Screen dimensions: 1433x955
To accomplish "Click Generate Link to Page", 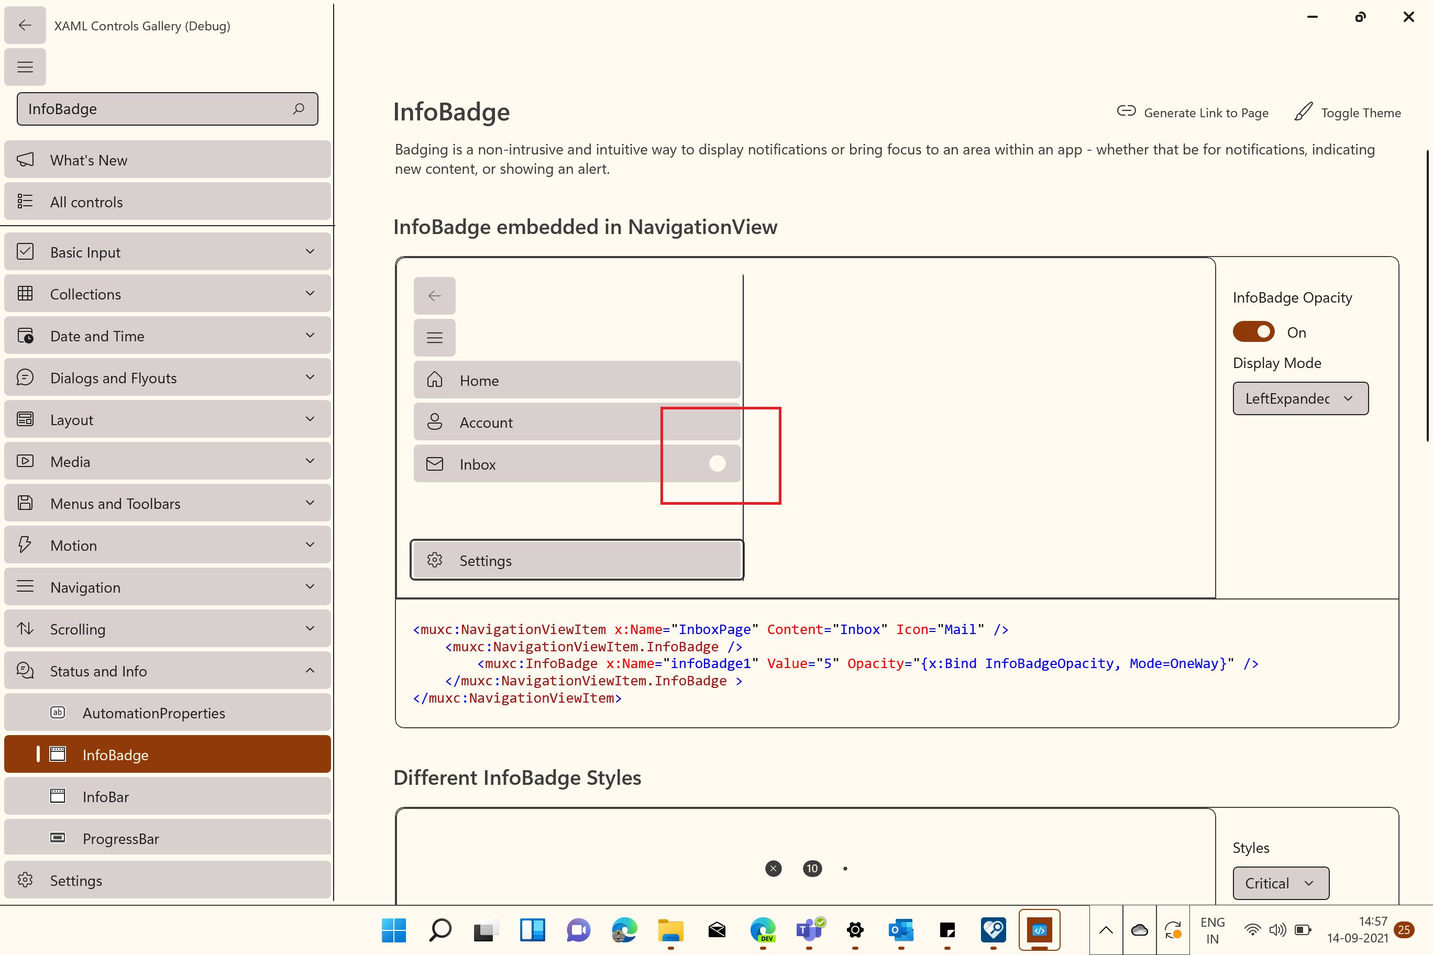I will coord(1193,112).
